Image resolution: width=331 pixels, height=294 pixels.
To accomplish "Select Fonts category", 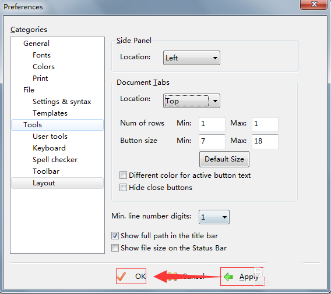I will (41, 55).
